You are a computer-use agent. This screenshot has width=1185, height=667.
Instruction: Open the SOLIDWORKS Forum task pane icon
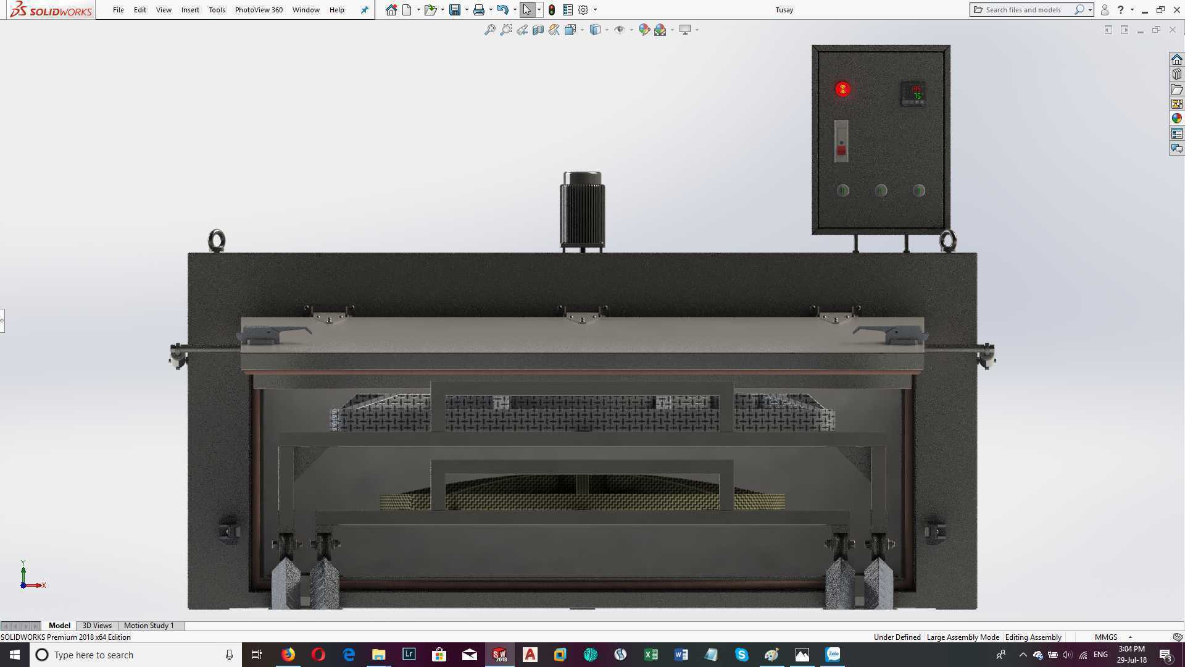pos(1177,148)
